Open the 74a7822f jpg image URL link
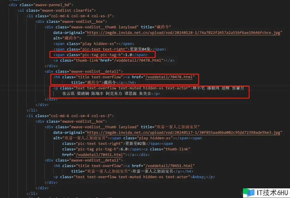290x198 pixels. (184, 33)
